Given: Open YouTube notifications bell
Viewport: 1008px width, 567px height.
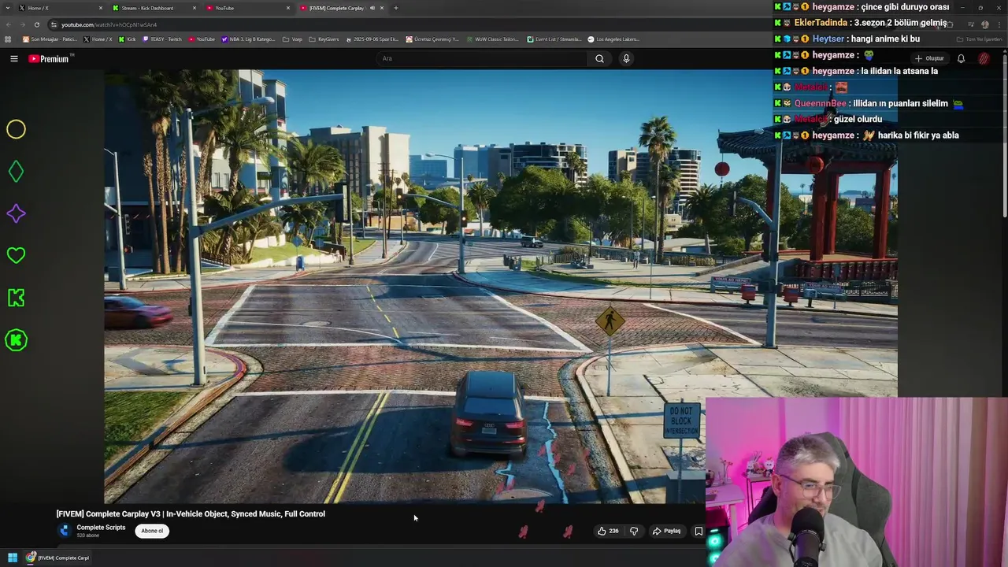Looking at the screenshot, I should (x=961, y=58).
